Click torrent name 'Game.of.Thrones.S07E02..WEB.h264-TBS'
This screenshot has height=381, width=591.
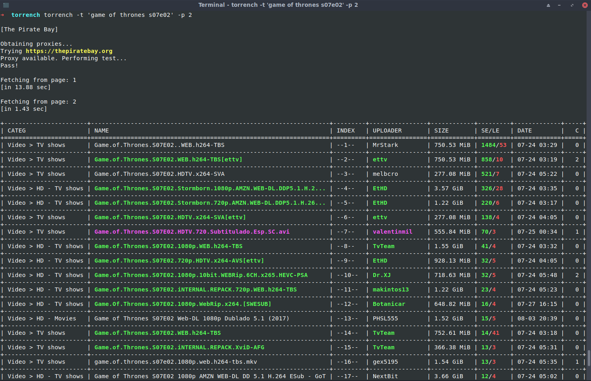(x=160, y=145)
